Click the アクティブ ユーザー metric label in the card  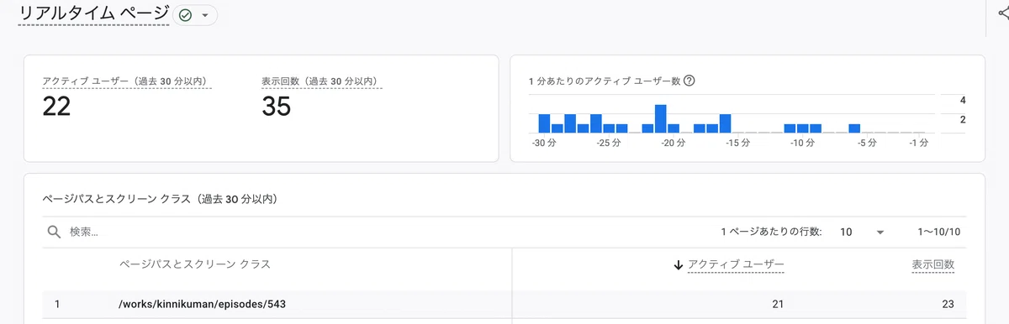tap(125, 81)
